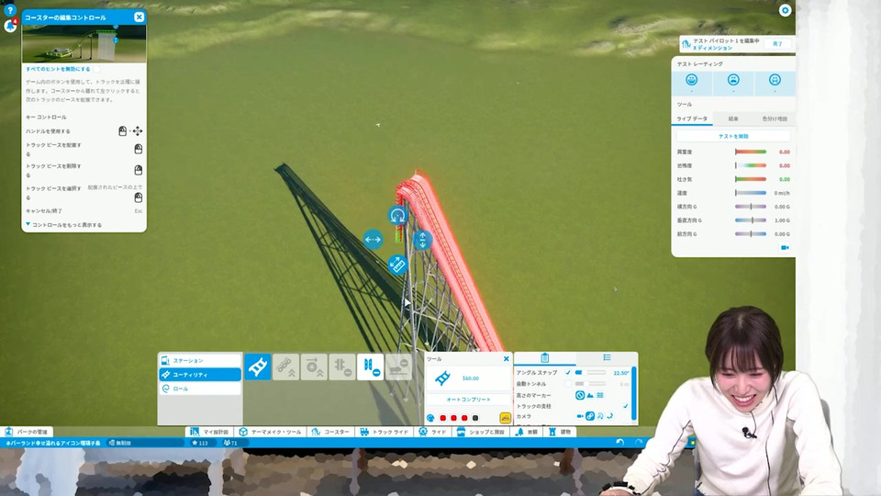Select the greyed transport track icon
The height and width of the screenshot is (496, 881).
(398, 366)
